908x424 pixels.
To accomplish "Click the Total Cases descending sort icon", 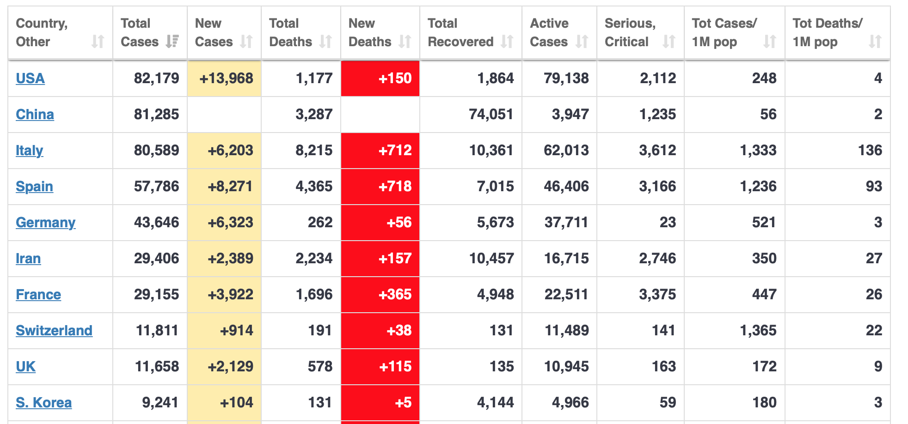I will [x=172, y=42].
